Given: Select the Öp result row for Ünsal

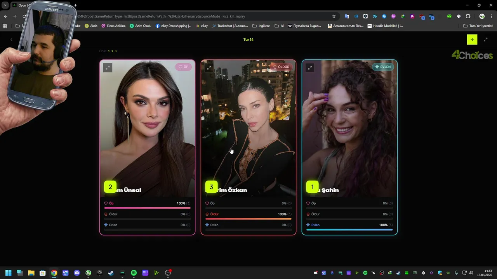Looking at the screenshot, I should coord(148,205).
